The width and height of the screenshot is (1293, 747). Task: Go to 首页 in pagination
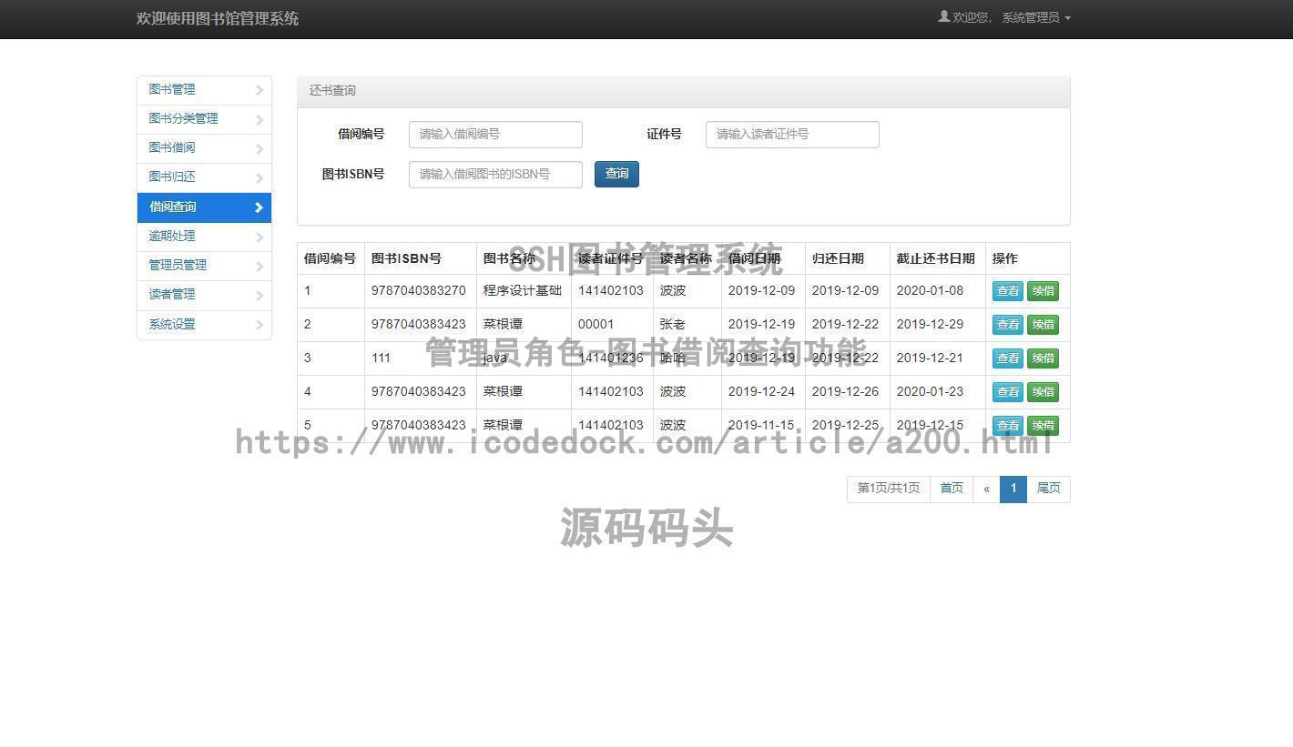(951, 489)
